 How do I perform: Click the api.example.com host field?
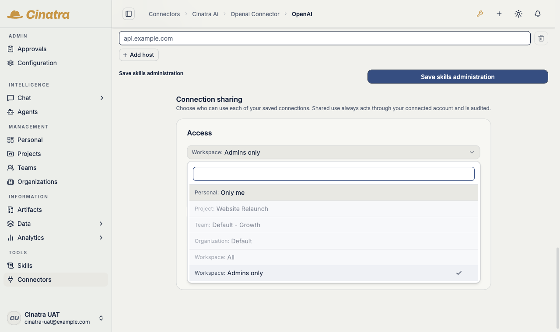[325, 38]
